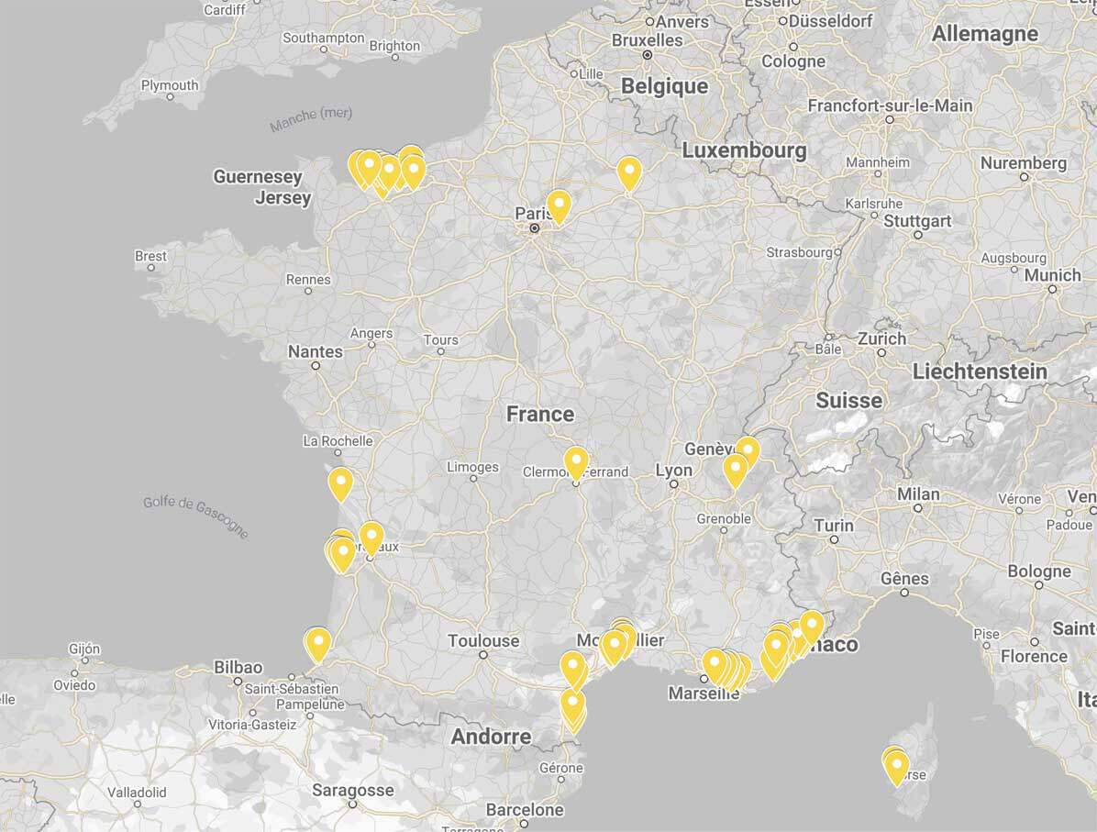Click the yellow pin next to Paris
The width and height of the screenshot is (1097, 832).
[558, 205]
